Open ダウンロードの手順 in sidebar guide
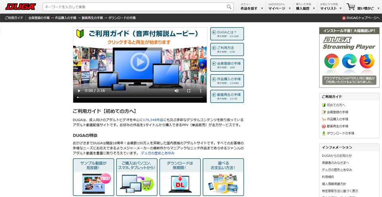This screenshot has width=382, height=197. pyautogui.click(x=340, y=133)
